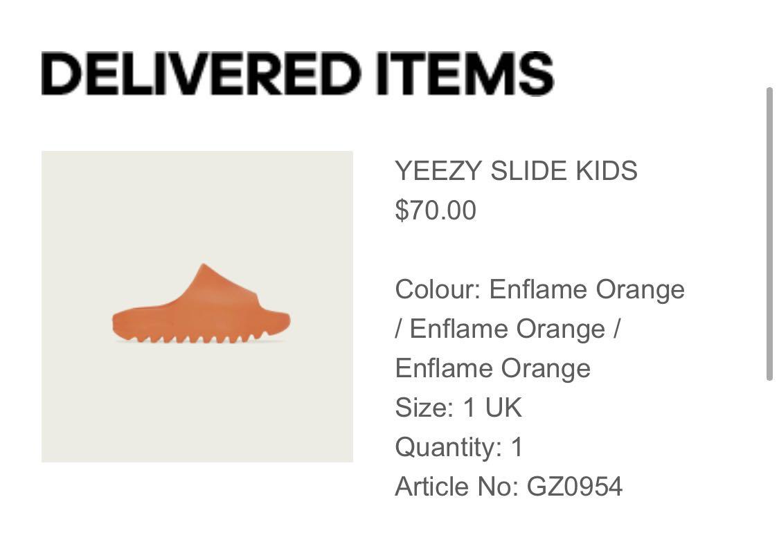Viewport: 779px width, 551px height.
Task: Select the Article No: GZ0954 text
Action: (x=509, y=487)
